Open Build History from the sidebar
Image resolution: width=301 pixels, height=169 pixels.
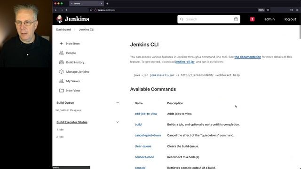(75, 62)
